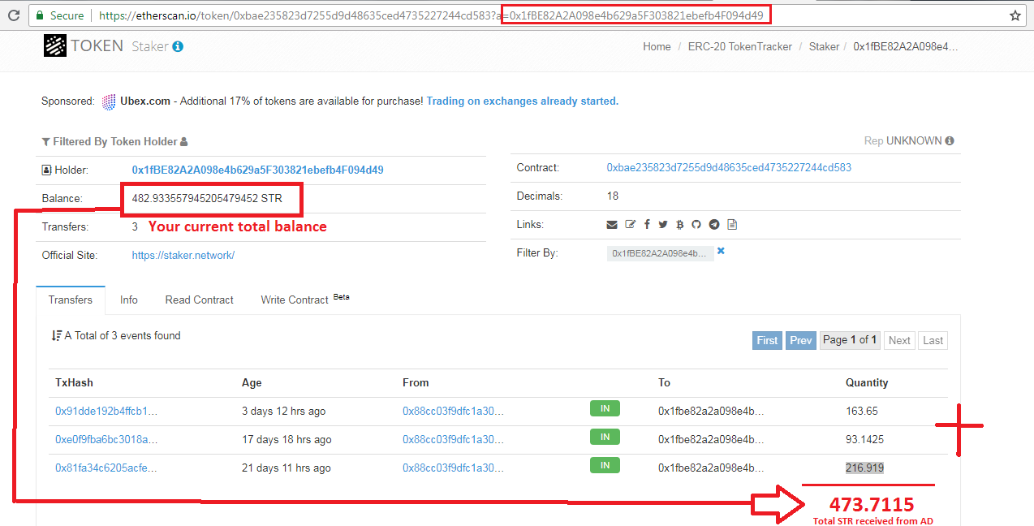Click the TOKEN page heading
The image size is (1034, 526).
click(97, 46)
